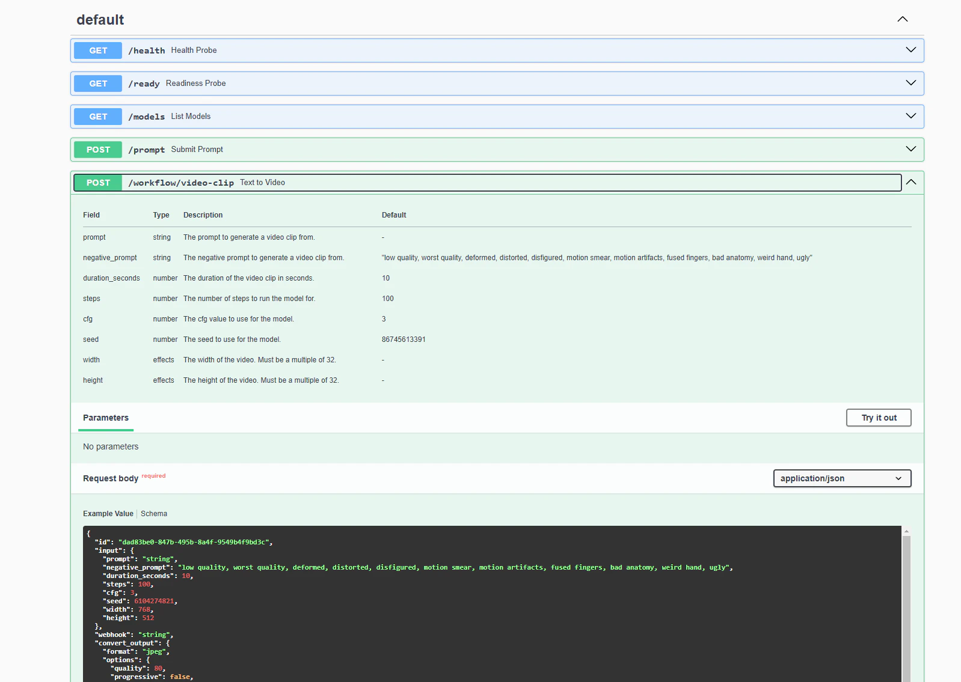Screen dimensions: 961x682
Task: Collapse the /workflow/video-clip endpoint chevron
Action: click(x=911, y=182)
